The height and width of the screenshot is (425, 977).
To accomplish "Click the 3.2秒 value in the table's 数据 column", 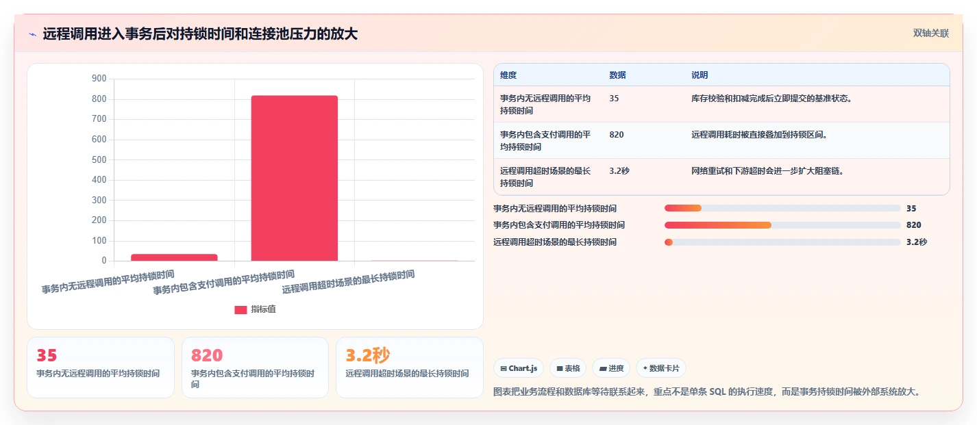I will tap(619, 171).
